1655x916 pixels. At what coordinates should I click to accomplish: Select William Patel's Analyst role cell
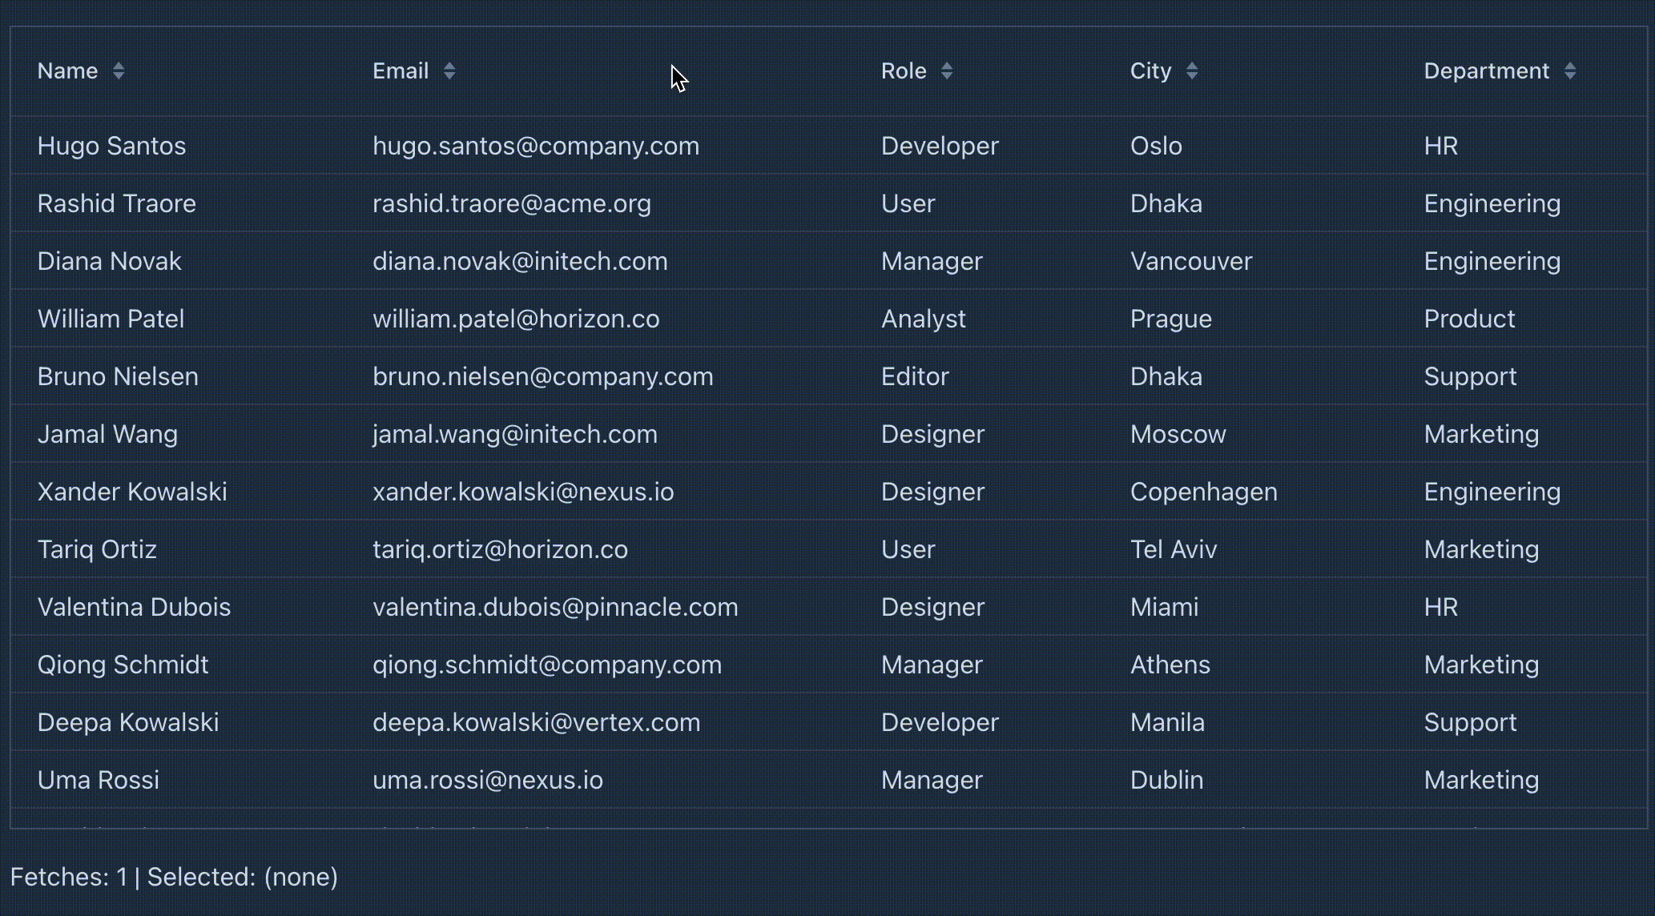[x=923, y=319]
